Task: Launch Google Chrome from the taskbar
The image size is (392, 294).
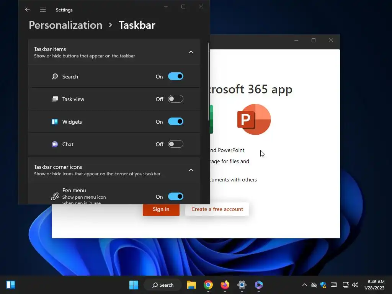Action: 208,285
